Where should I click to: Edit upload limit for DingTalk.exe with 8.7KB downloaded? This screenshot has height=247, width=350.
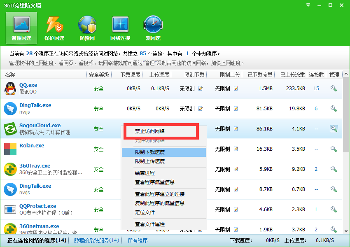236,189
